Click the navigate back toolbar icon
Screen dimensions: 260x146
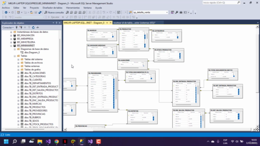[x=6, y=13]
